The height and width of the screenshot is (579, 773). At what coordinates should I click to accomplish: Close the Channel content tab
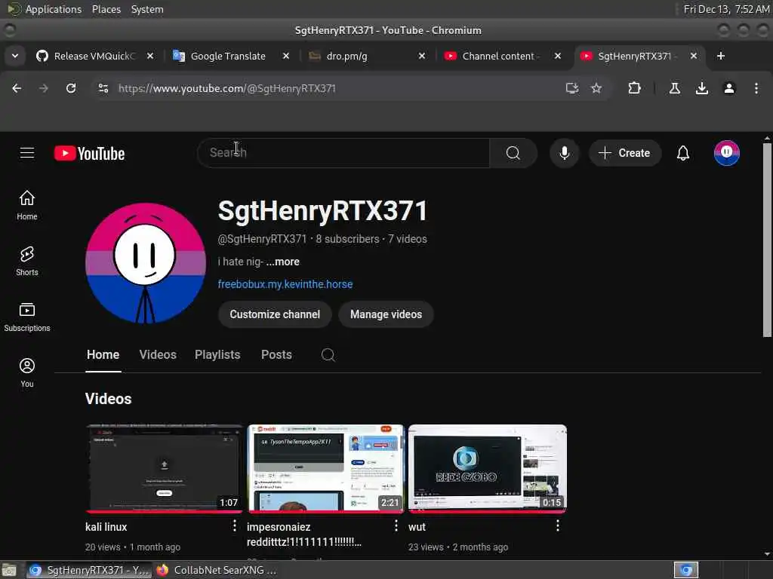click(x=558, y=56)
